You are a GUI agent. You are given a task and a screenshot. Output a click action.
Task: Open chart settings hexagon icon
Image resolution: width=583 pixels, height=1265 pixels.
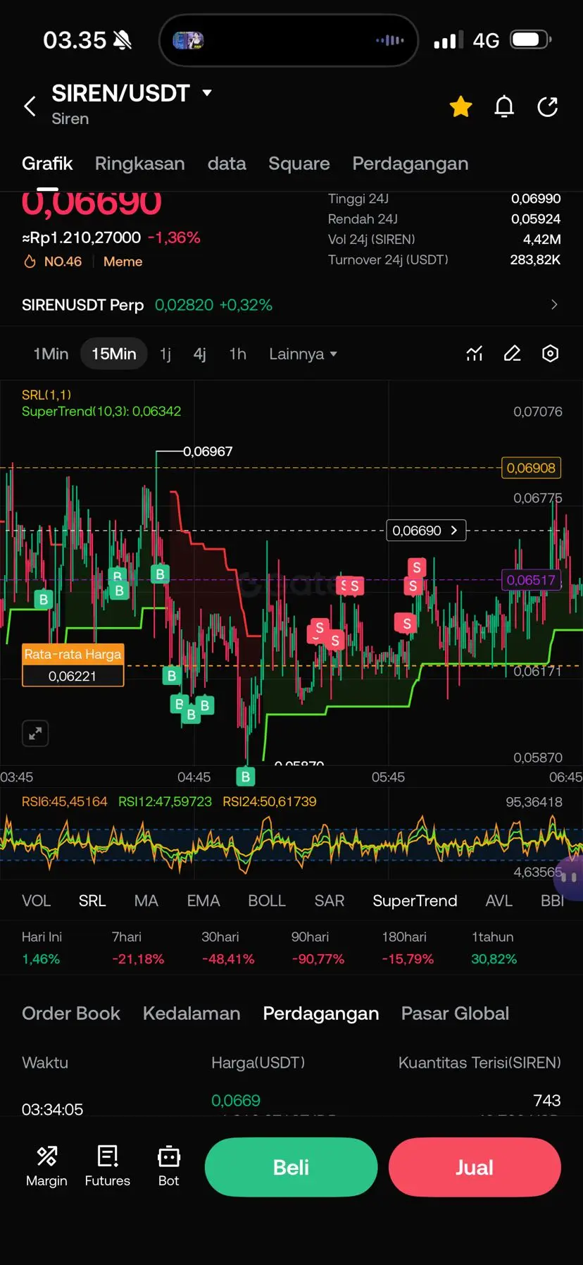click(x=551, y=354)
